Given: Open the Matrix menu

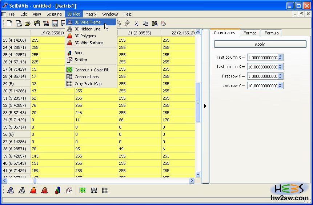Looking at the screenshot, I should click(x=91, y=14).
